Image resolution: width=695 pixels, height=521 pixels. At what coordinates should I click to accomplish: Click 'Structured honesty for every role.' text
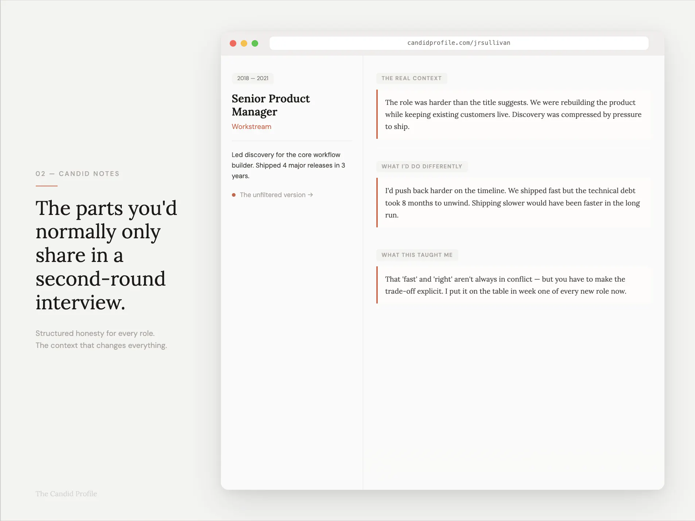coord(95,333)
